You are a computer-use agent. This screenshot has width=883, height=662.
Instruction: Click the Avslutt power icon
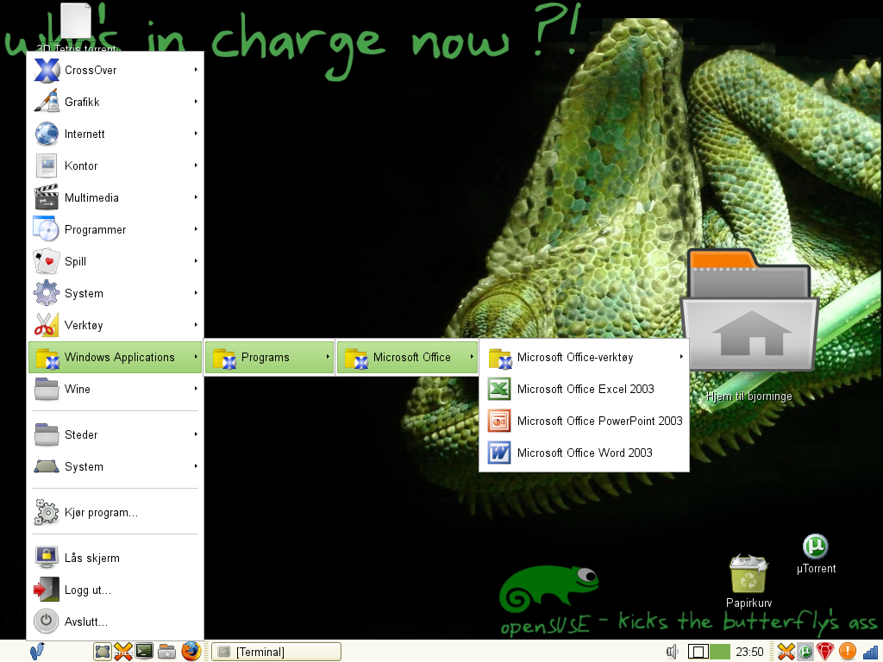[x=47, y=621]
